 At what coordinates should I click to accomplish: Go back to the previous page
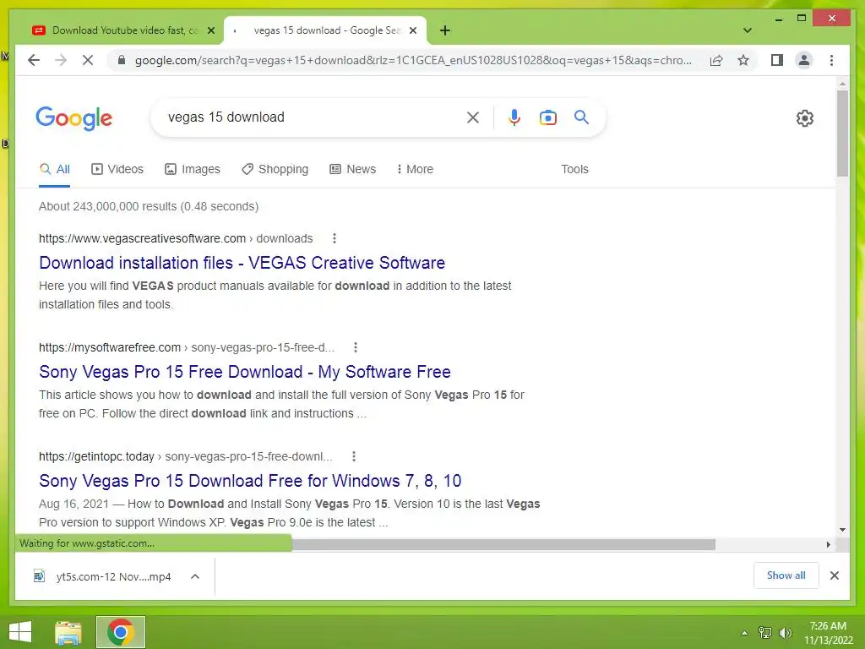[x=34, y=60]
